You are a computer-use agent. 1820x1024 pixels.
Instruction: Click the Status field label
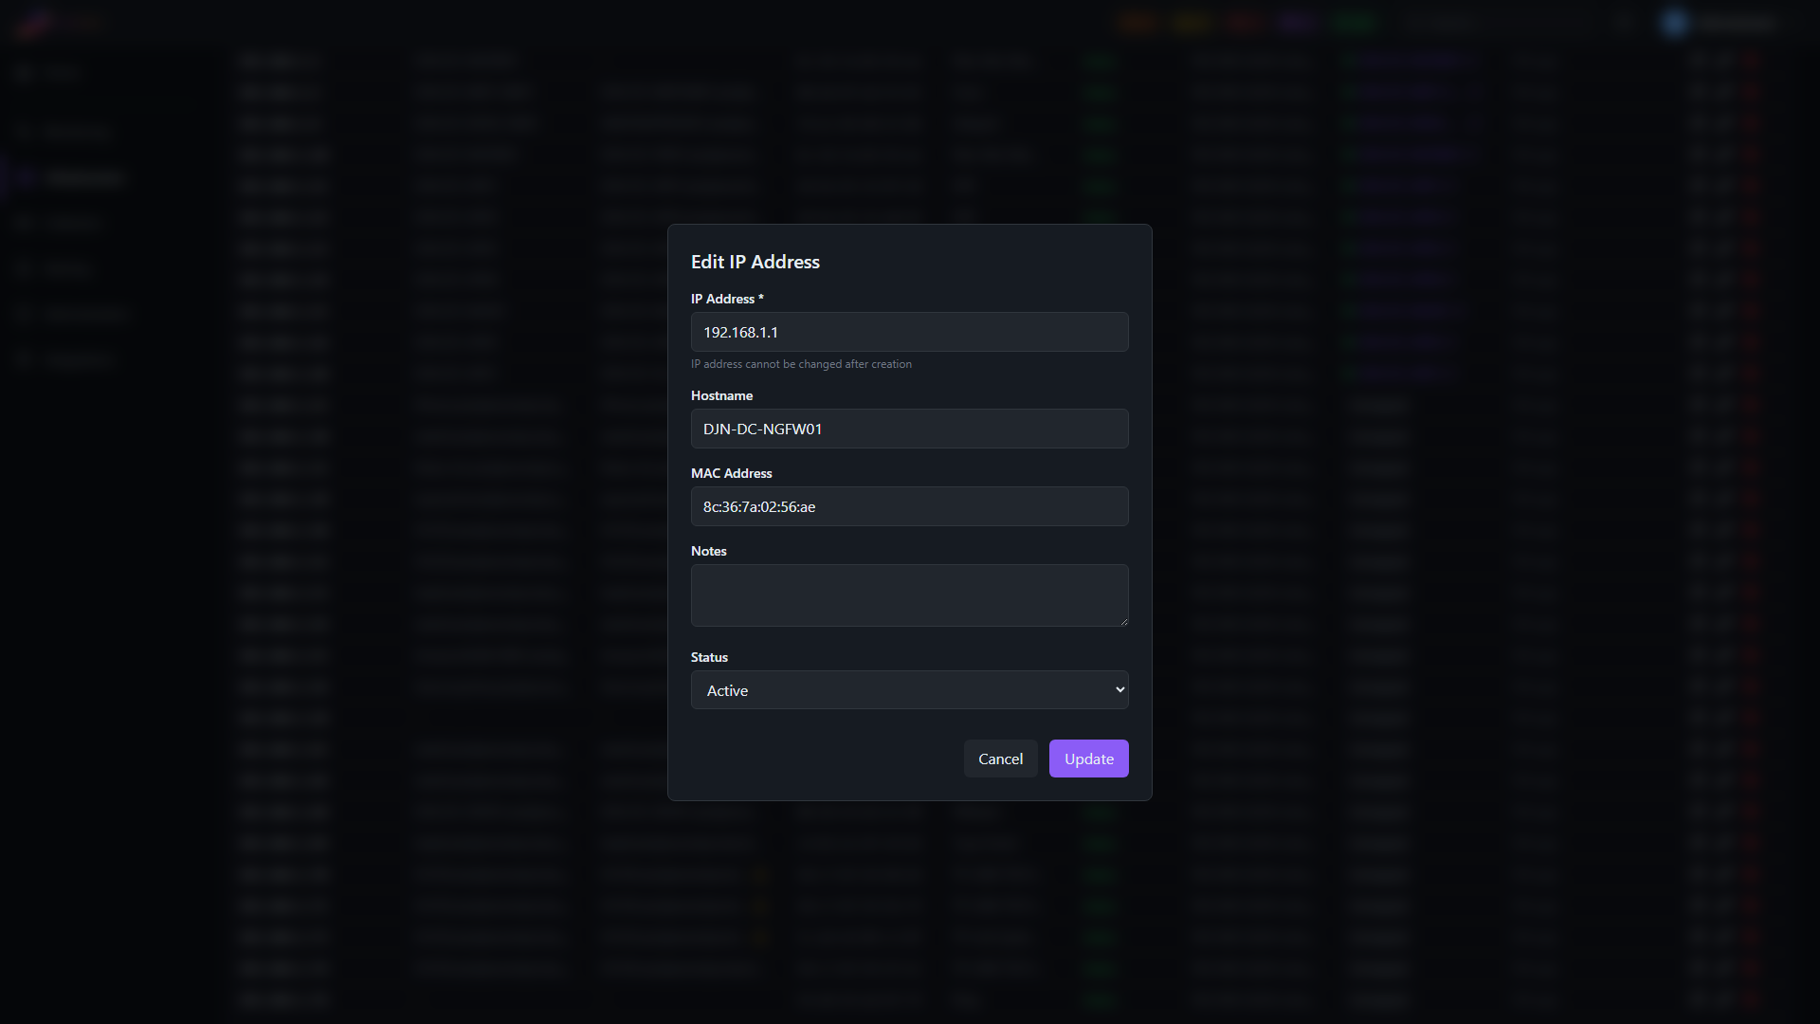(709, 657)
